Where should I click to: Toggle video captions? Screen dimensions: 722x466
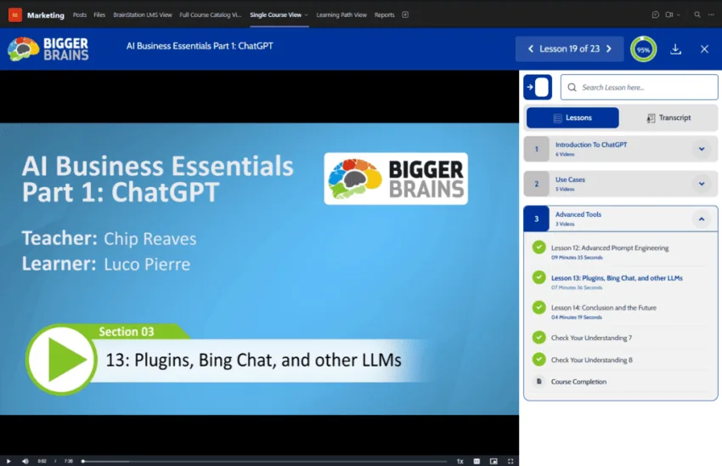[477, 461]
